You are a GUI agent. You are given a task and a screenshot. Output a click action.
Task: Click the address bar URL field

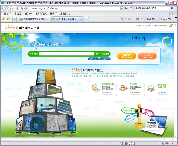coord(68,8)
